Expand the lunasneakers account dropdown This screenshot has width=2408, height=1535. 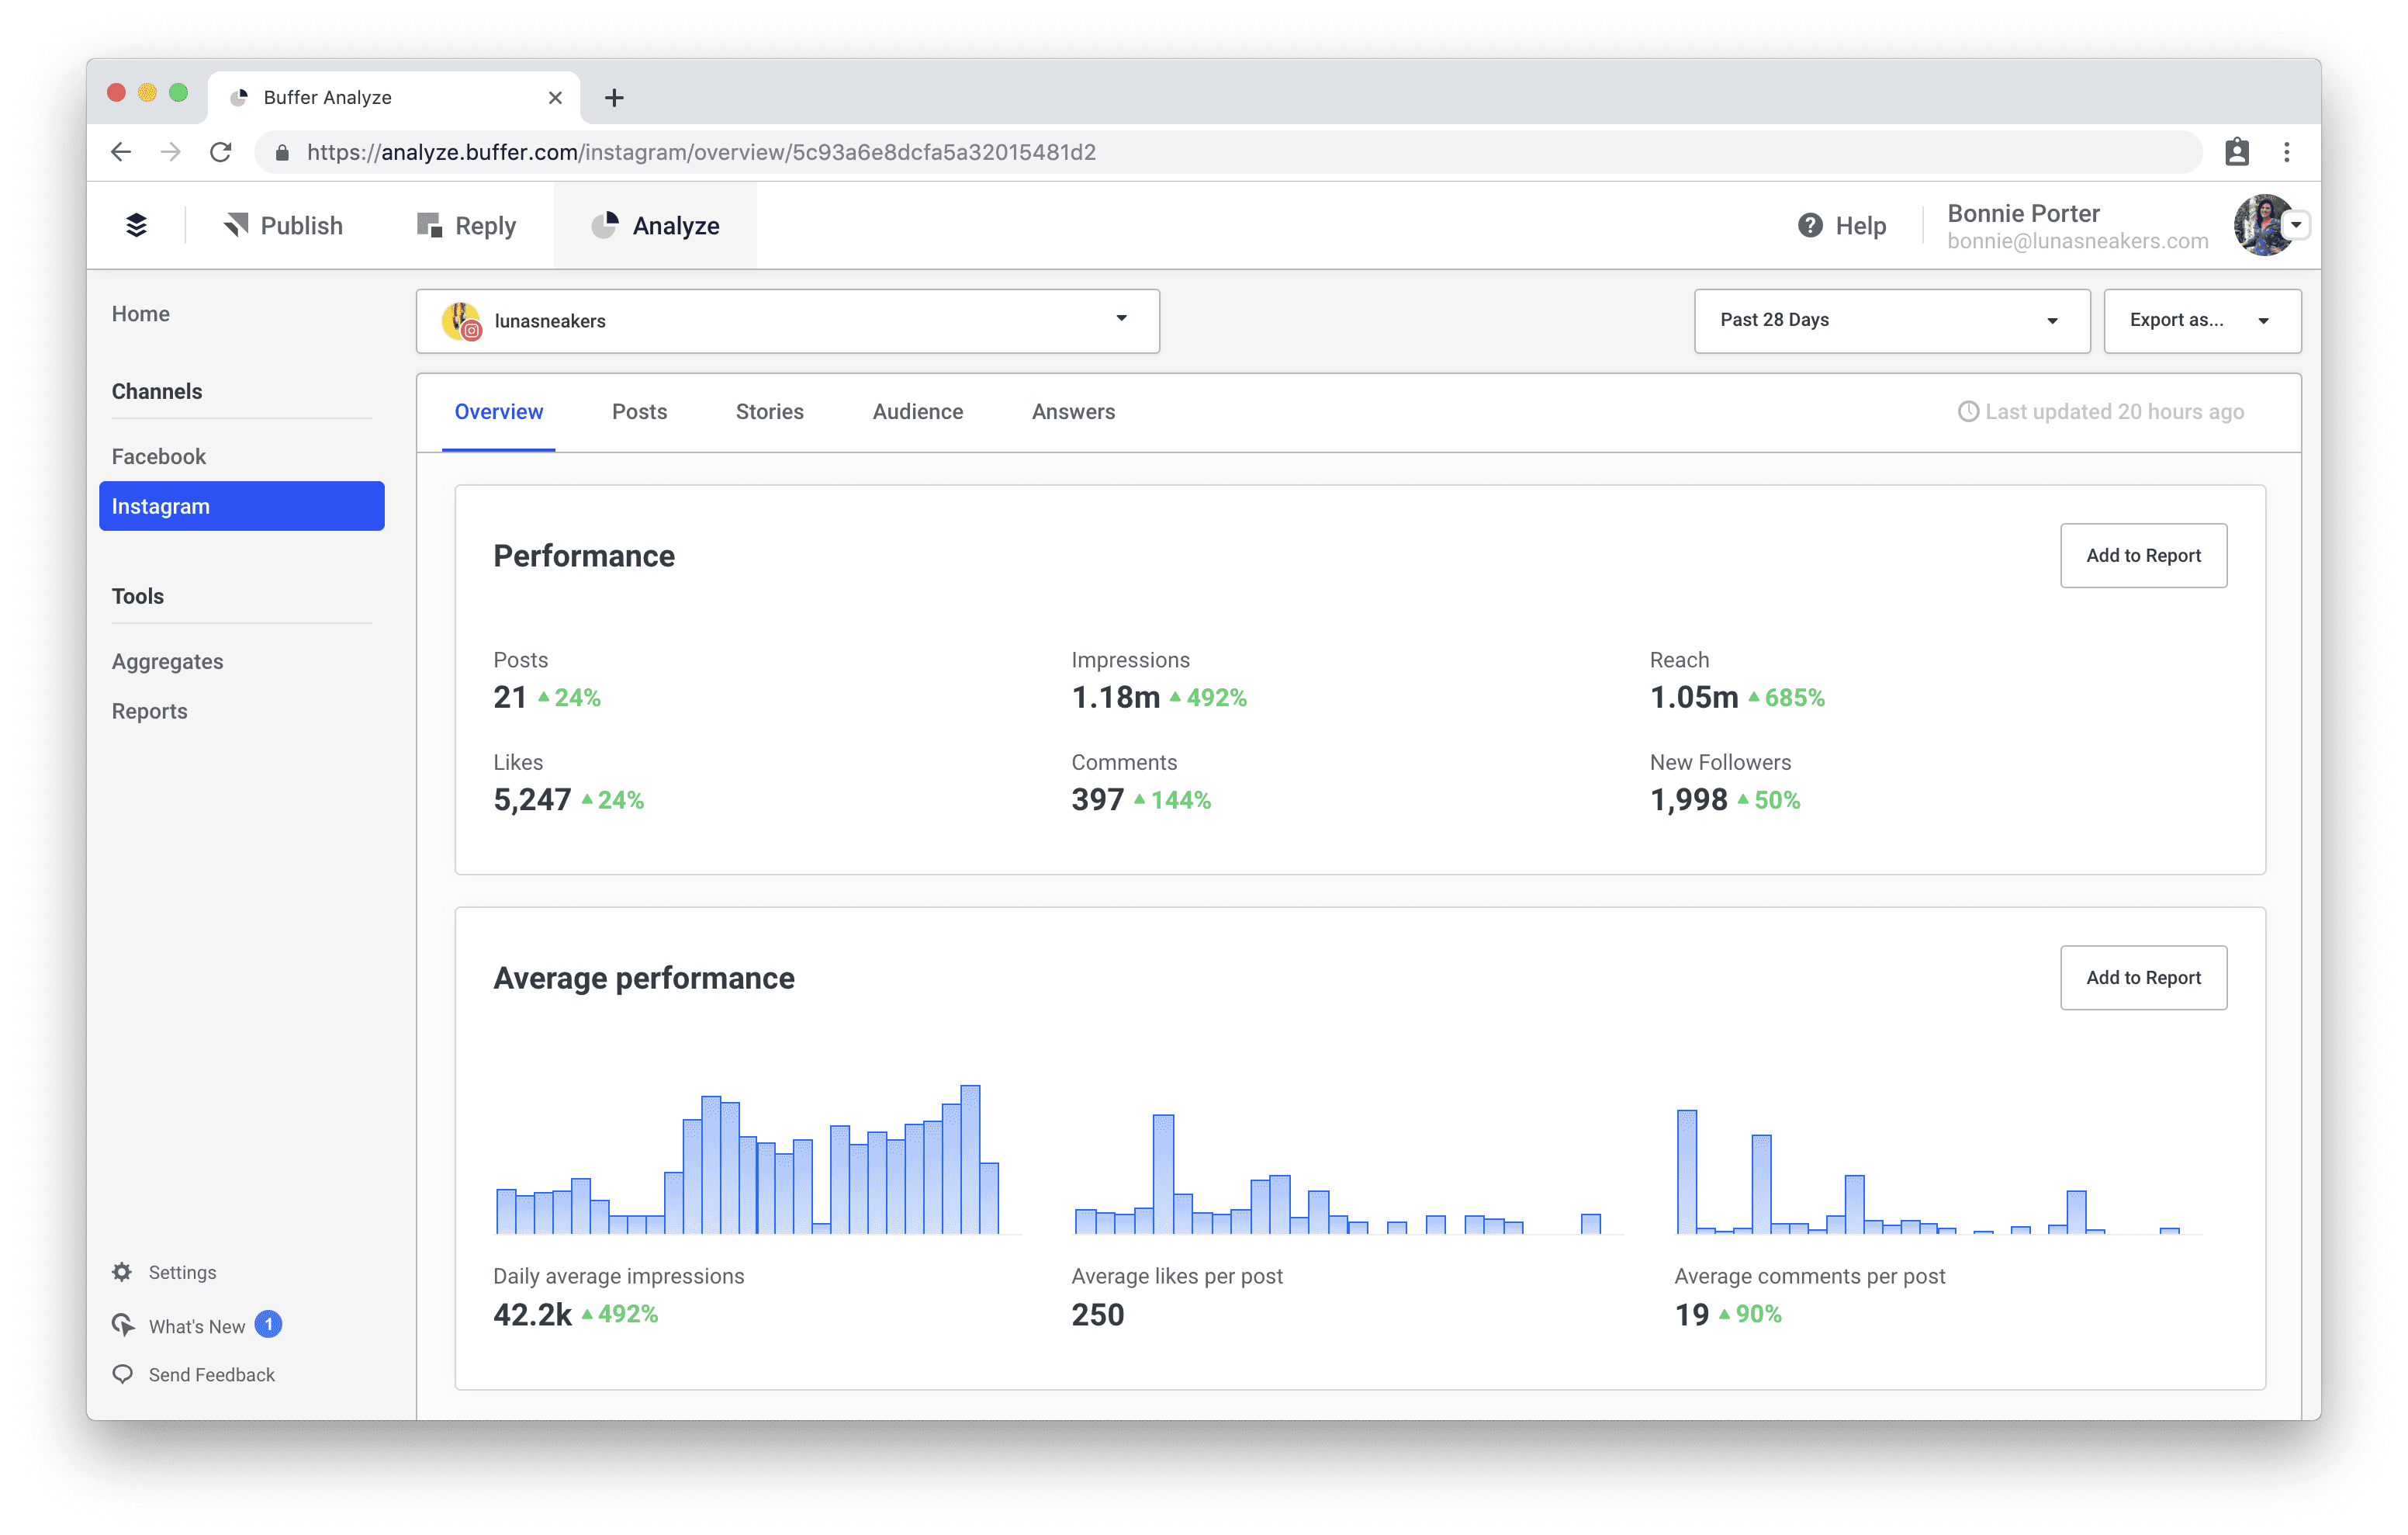click(1123, 320)
